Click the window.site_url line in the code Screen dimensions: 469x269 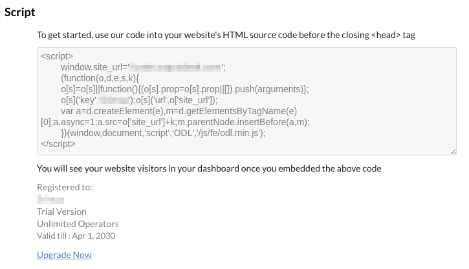point(143,67)
